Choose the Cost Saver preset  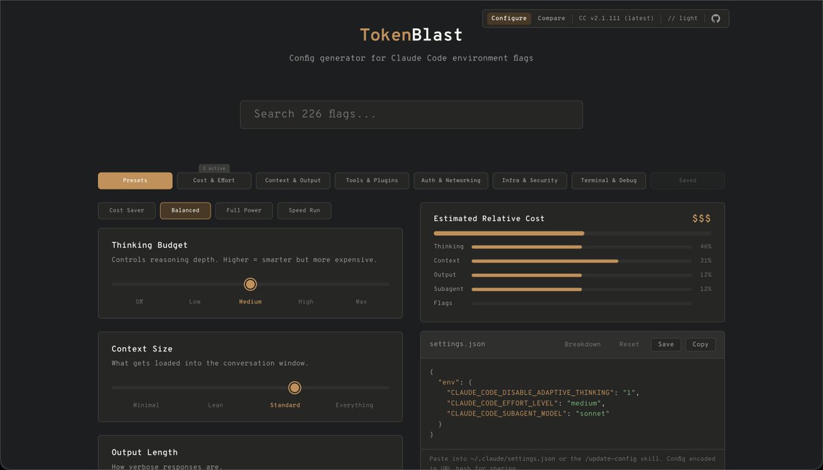tap(127, 211)
